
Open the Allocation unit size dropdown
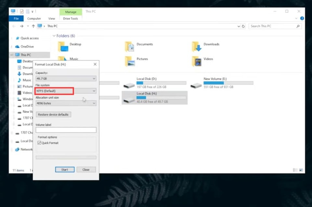(66, 103)
